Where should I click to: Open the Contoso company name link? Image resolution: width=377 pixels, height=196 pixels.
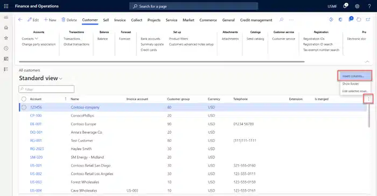(85, 107)
